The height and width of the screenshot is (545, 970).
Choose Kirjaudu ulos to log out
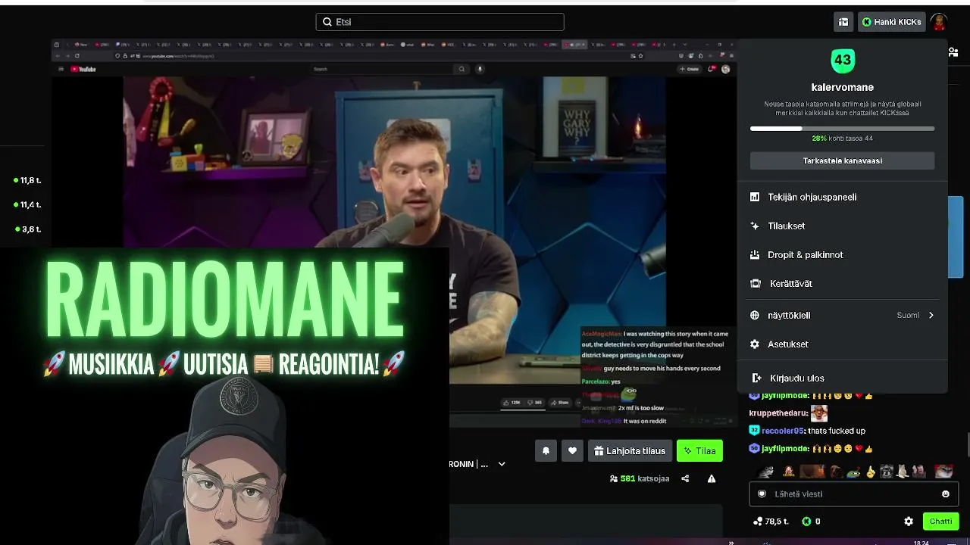(842, 378)
